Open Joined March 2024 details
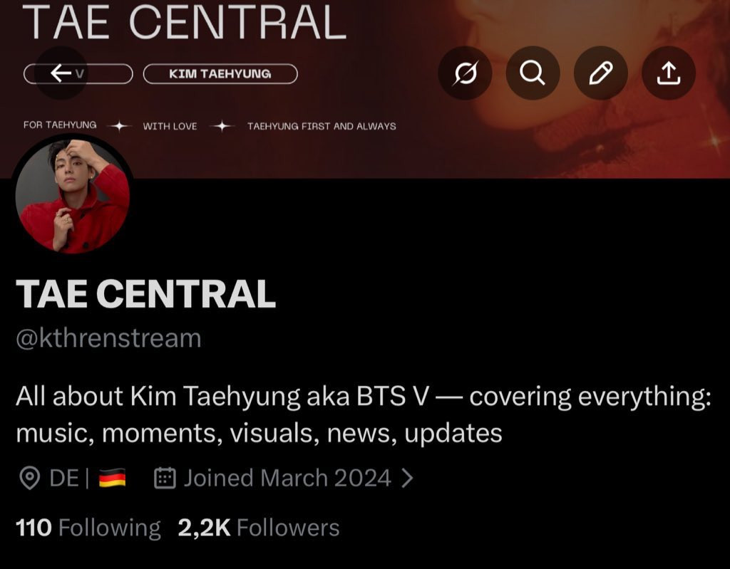 (x=287, y=478)
